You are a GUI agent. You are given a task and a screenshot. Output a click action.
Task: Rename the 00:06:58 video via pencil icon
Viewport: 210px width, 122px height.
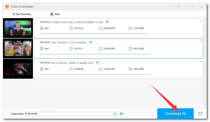coord(97,62)
